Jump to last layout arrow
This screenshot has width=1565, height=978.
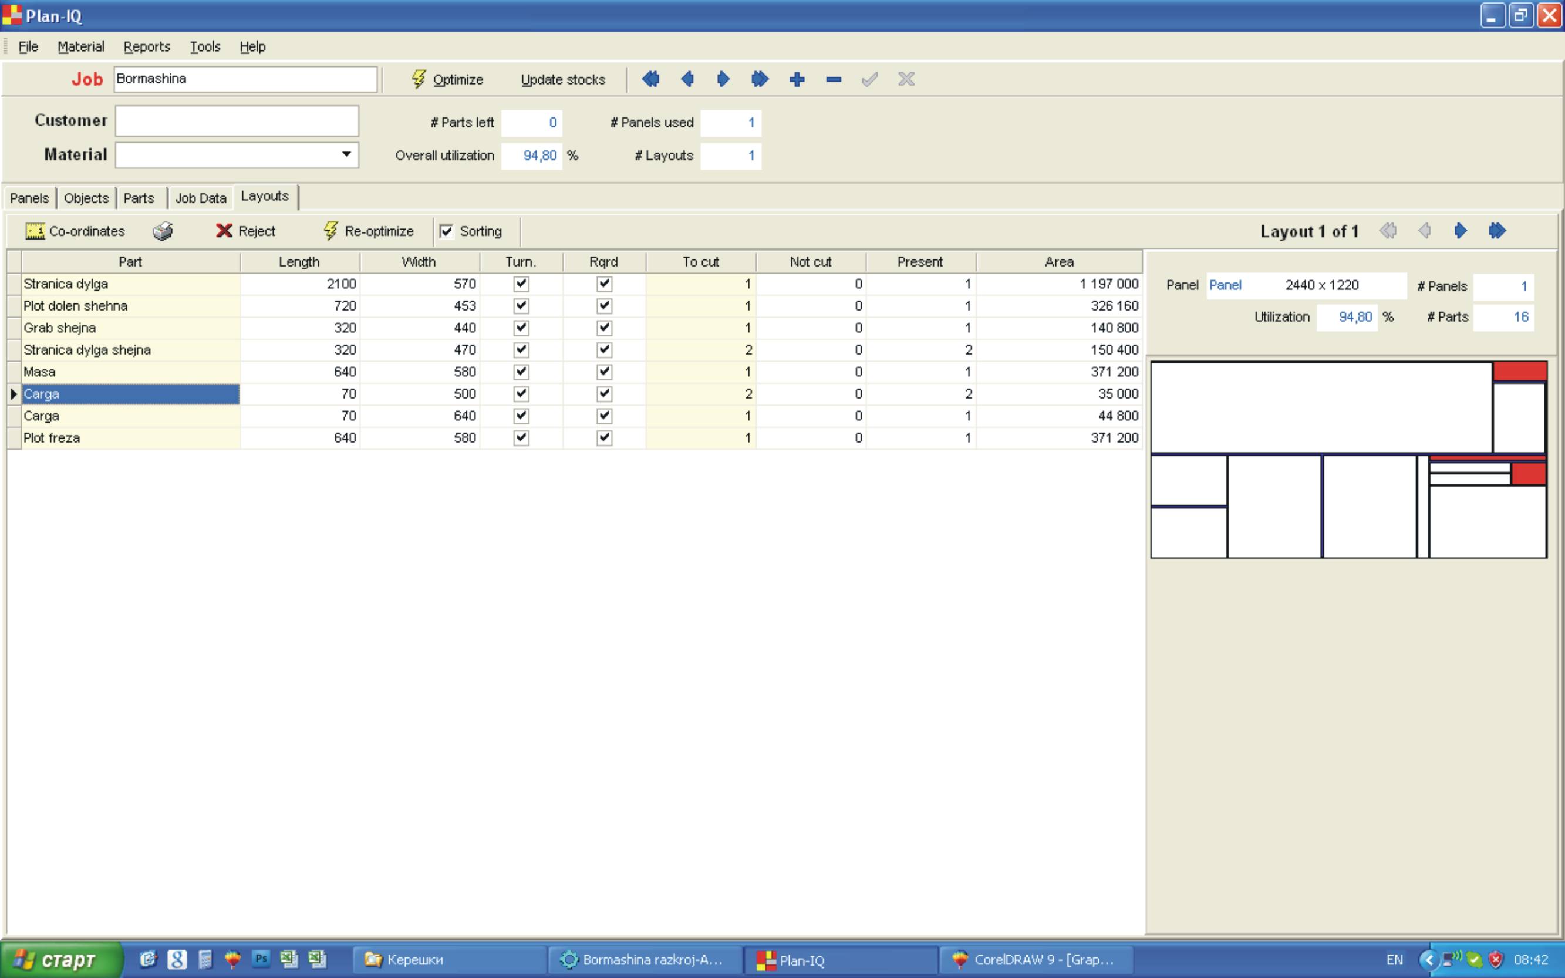pyautogui.click(x=1497, y=231)
